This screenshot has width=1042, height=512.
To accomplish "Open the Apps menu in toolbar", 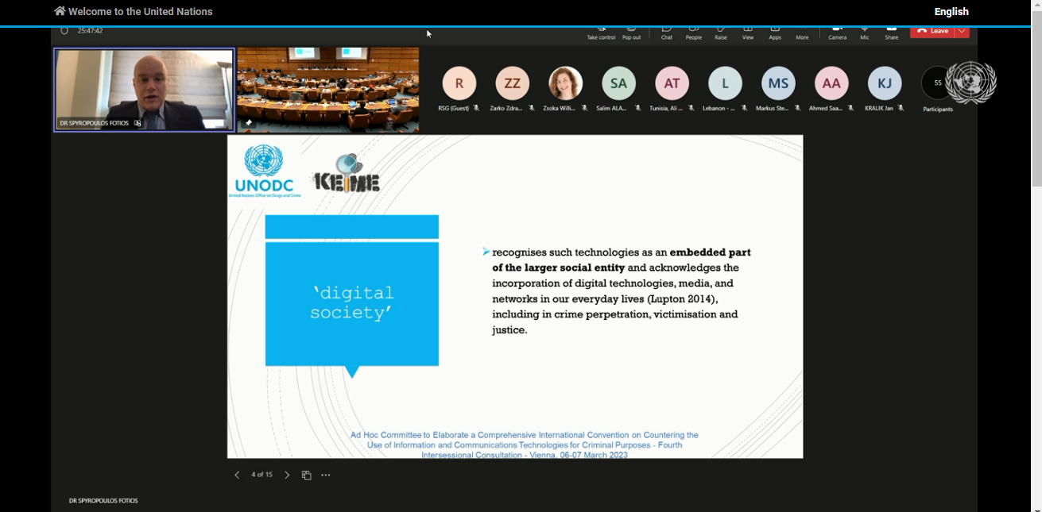I will tap(775, 33).
